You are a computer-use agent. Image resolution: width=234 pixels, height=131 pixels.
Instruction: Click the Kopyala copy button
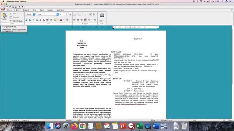click(x=15, y=17)
